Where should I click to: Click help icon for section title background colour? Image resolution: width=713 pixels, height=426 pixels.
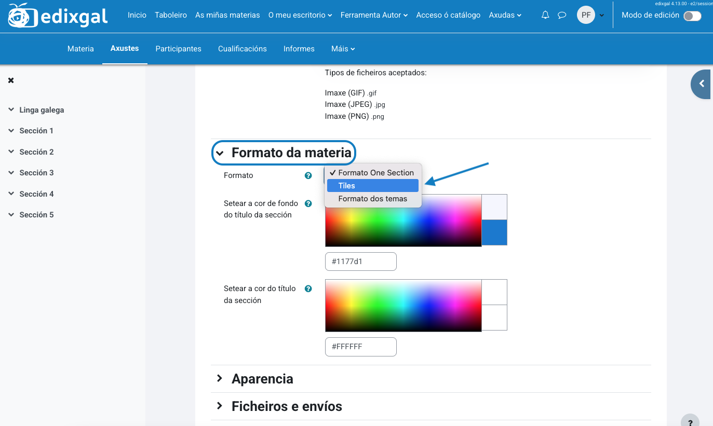[308, 204]
